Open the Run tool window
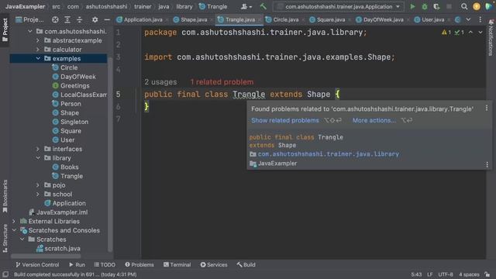Viewport: 496px width, 279px height. pos(77,264)
